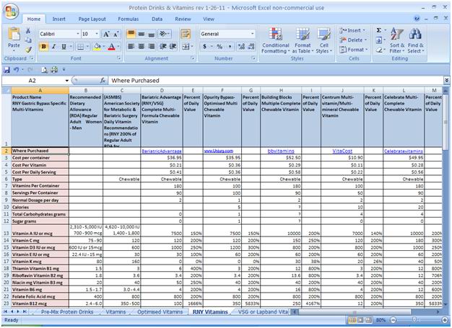Viewport: 452px width, 328px height.
Task: Open the bbvitamins hyperlink
Action: [x=281, y=151]
